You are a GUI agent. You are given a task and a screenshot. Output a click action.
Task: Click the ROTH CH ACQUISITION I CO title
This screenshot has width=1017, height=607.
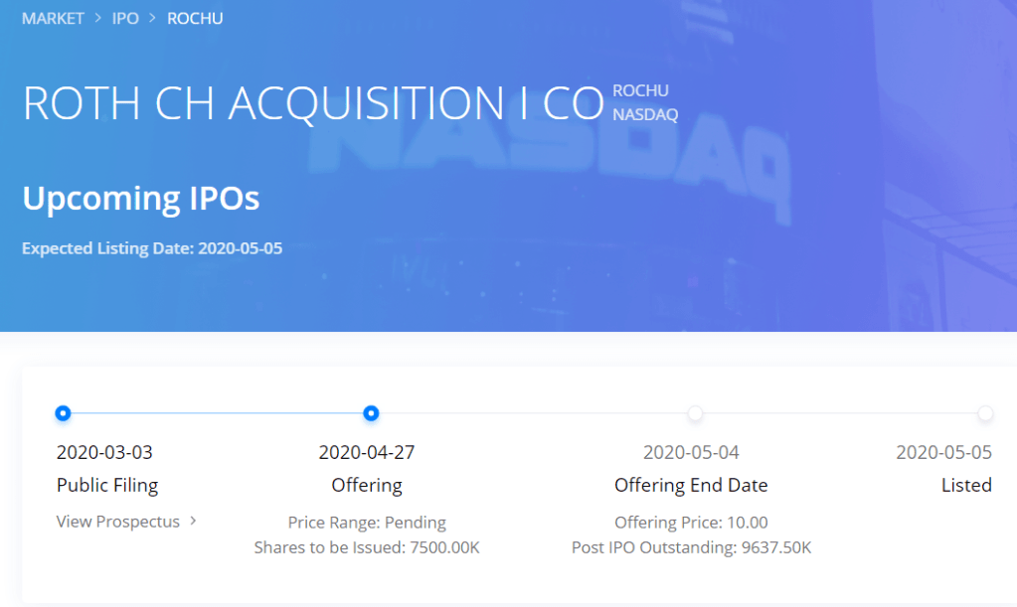pos(313,103)
